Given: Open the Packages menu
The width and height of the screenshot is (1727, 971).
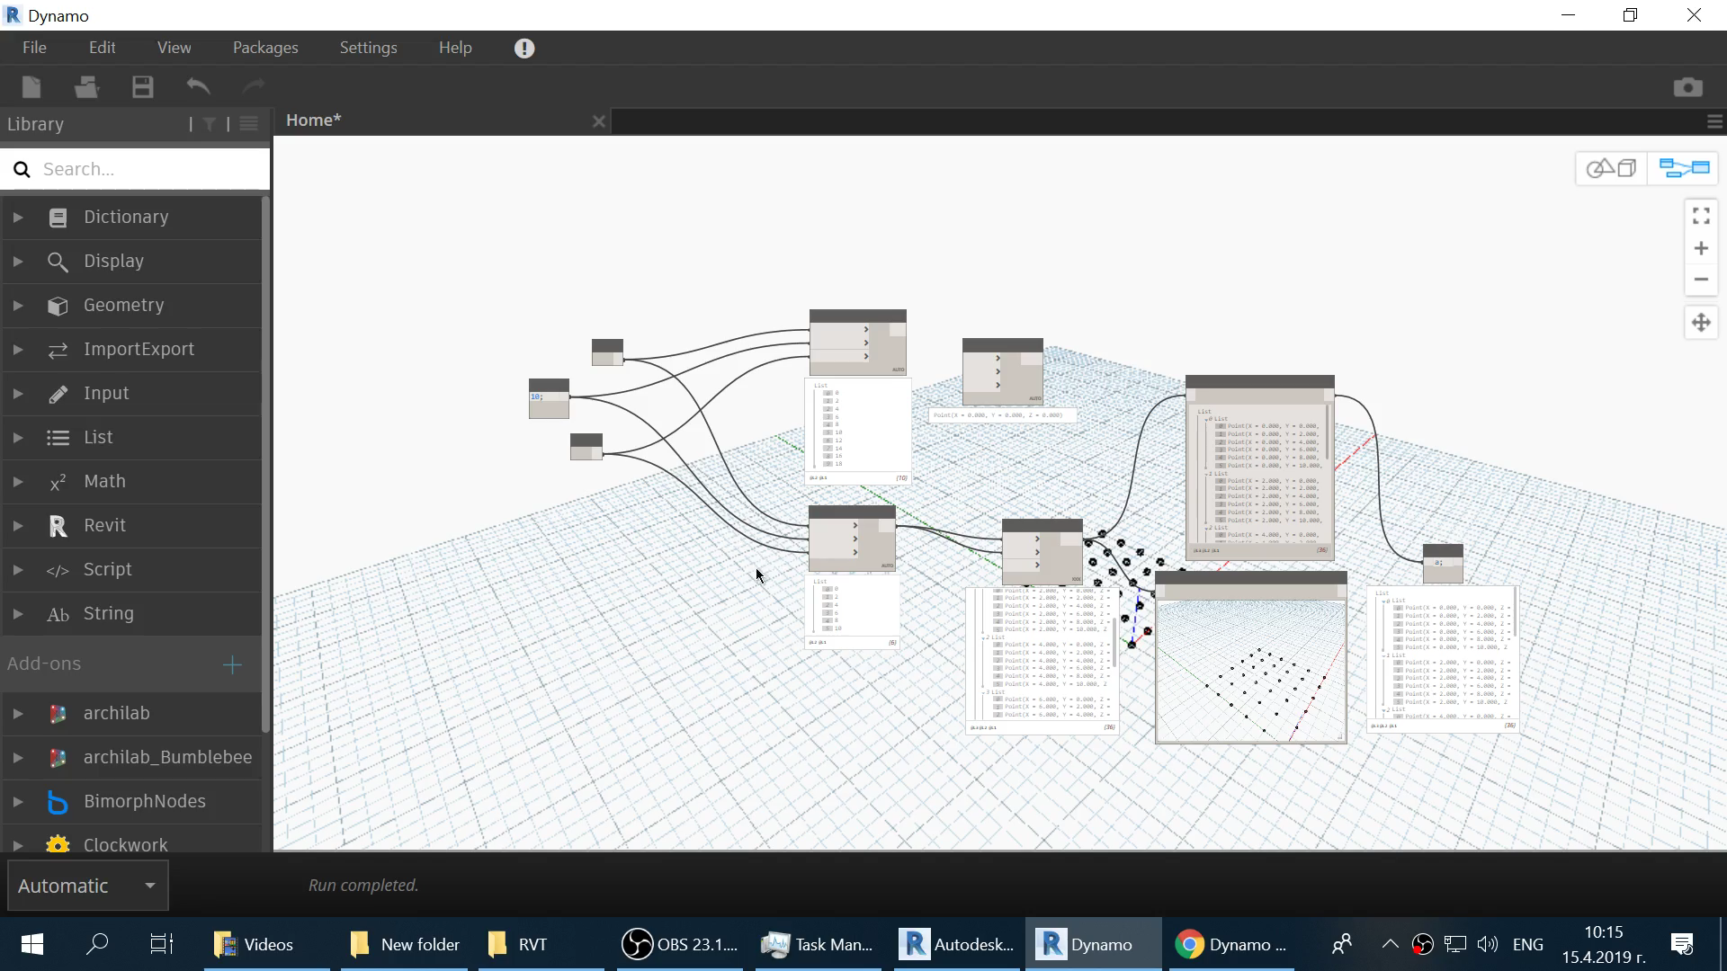Looking at the screenshot, I should (265, 48).
